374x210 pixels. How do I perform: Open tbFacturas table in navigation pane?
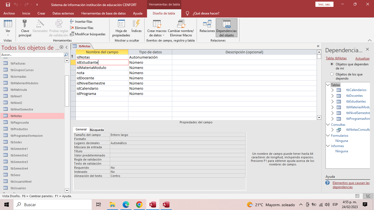click(x=18, y=63)
